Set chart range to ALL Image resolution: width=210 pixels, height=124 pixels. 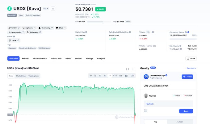click(121, 76)
